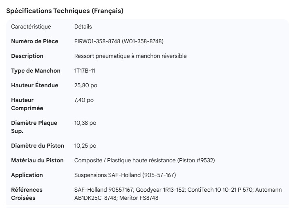Click the 25,80 po value
289x208 pixels.
point(86,85)
